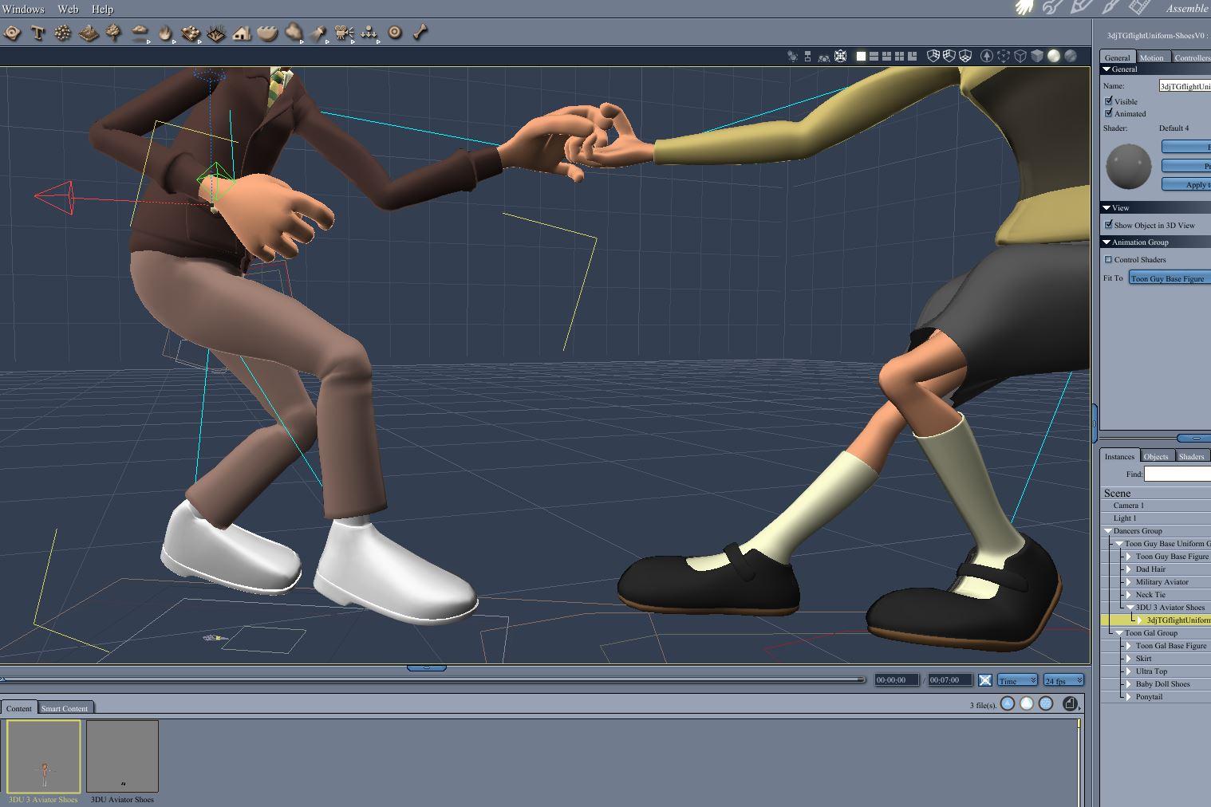1211x807 pixels.
Task: Open the brush Texture room
Action: [1110, 7]
